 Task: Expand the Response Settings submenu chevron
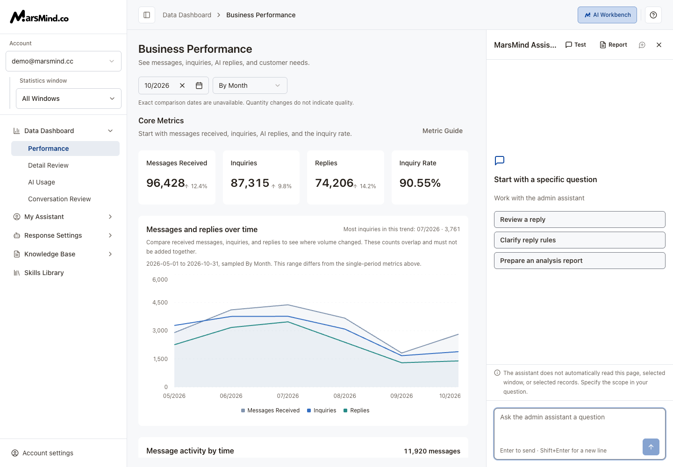tap(110, 235)
